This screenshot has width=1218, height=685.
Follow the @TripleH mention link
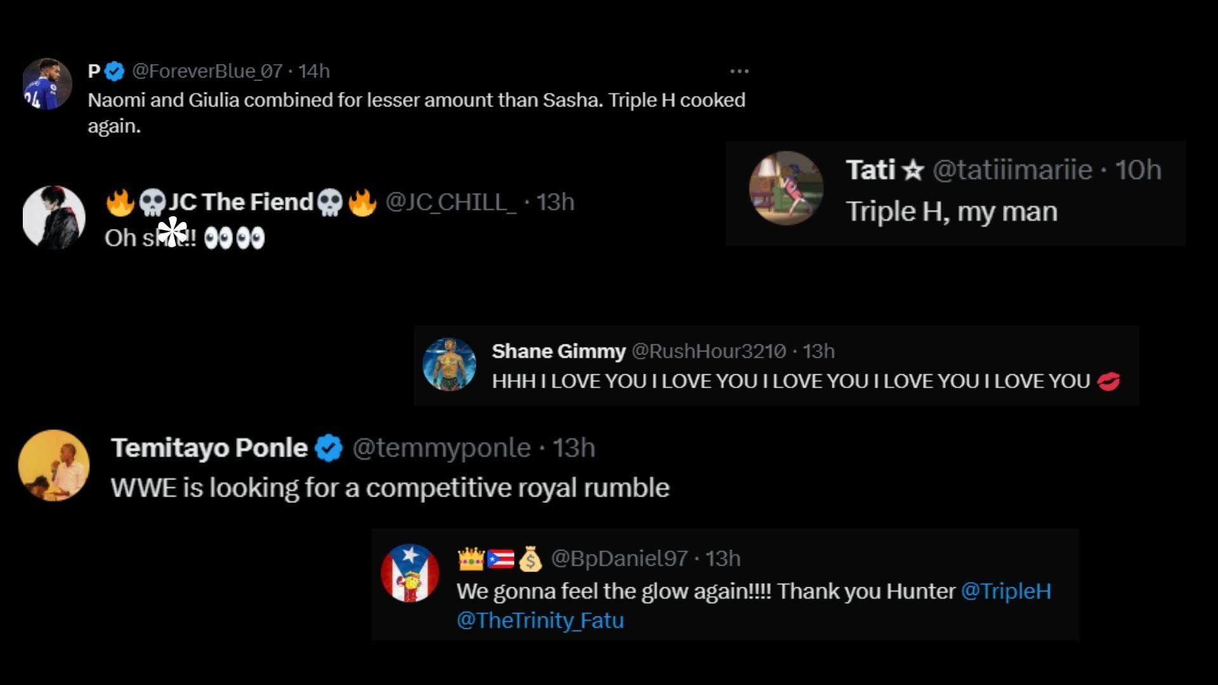click(x=1006, y=592)
